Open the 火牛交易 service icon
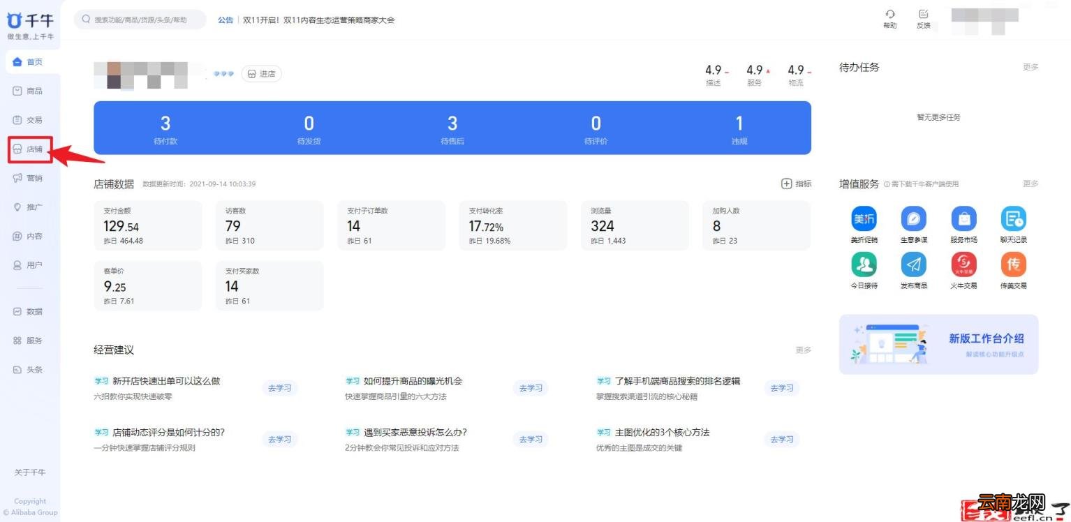 (963, 264)
